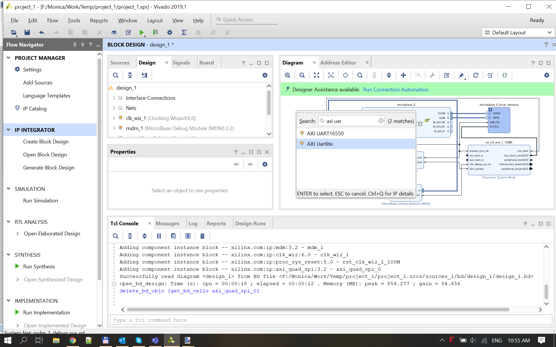Click the Tcl Console horizontal scrollbar
The height and width of the screenshot is (347, 556).
tap(318, 310)
